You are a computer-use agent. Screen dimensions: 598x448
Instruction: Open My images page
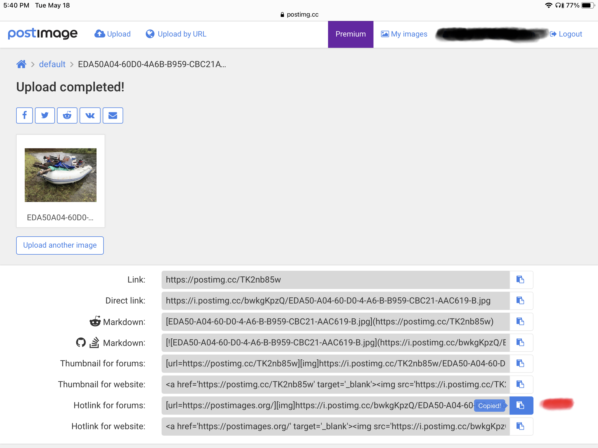click(x=404, y=34)
